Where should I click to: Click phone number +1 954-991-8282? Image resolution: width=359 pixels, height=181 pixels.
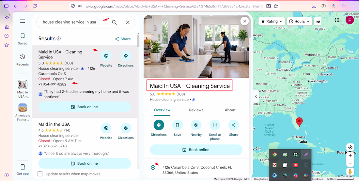point(52,84)
